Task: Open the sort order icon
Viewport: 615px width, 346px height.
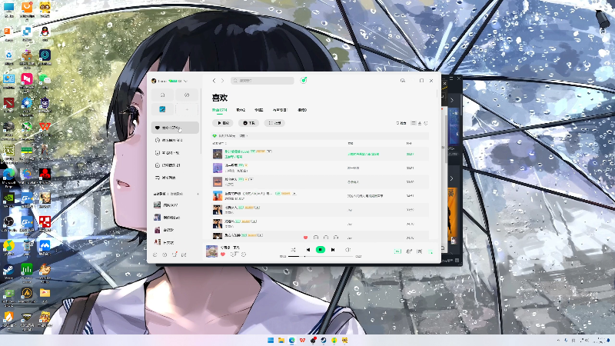Action: point(420,123)
